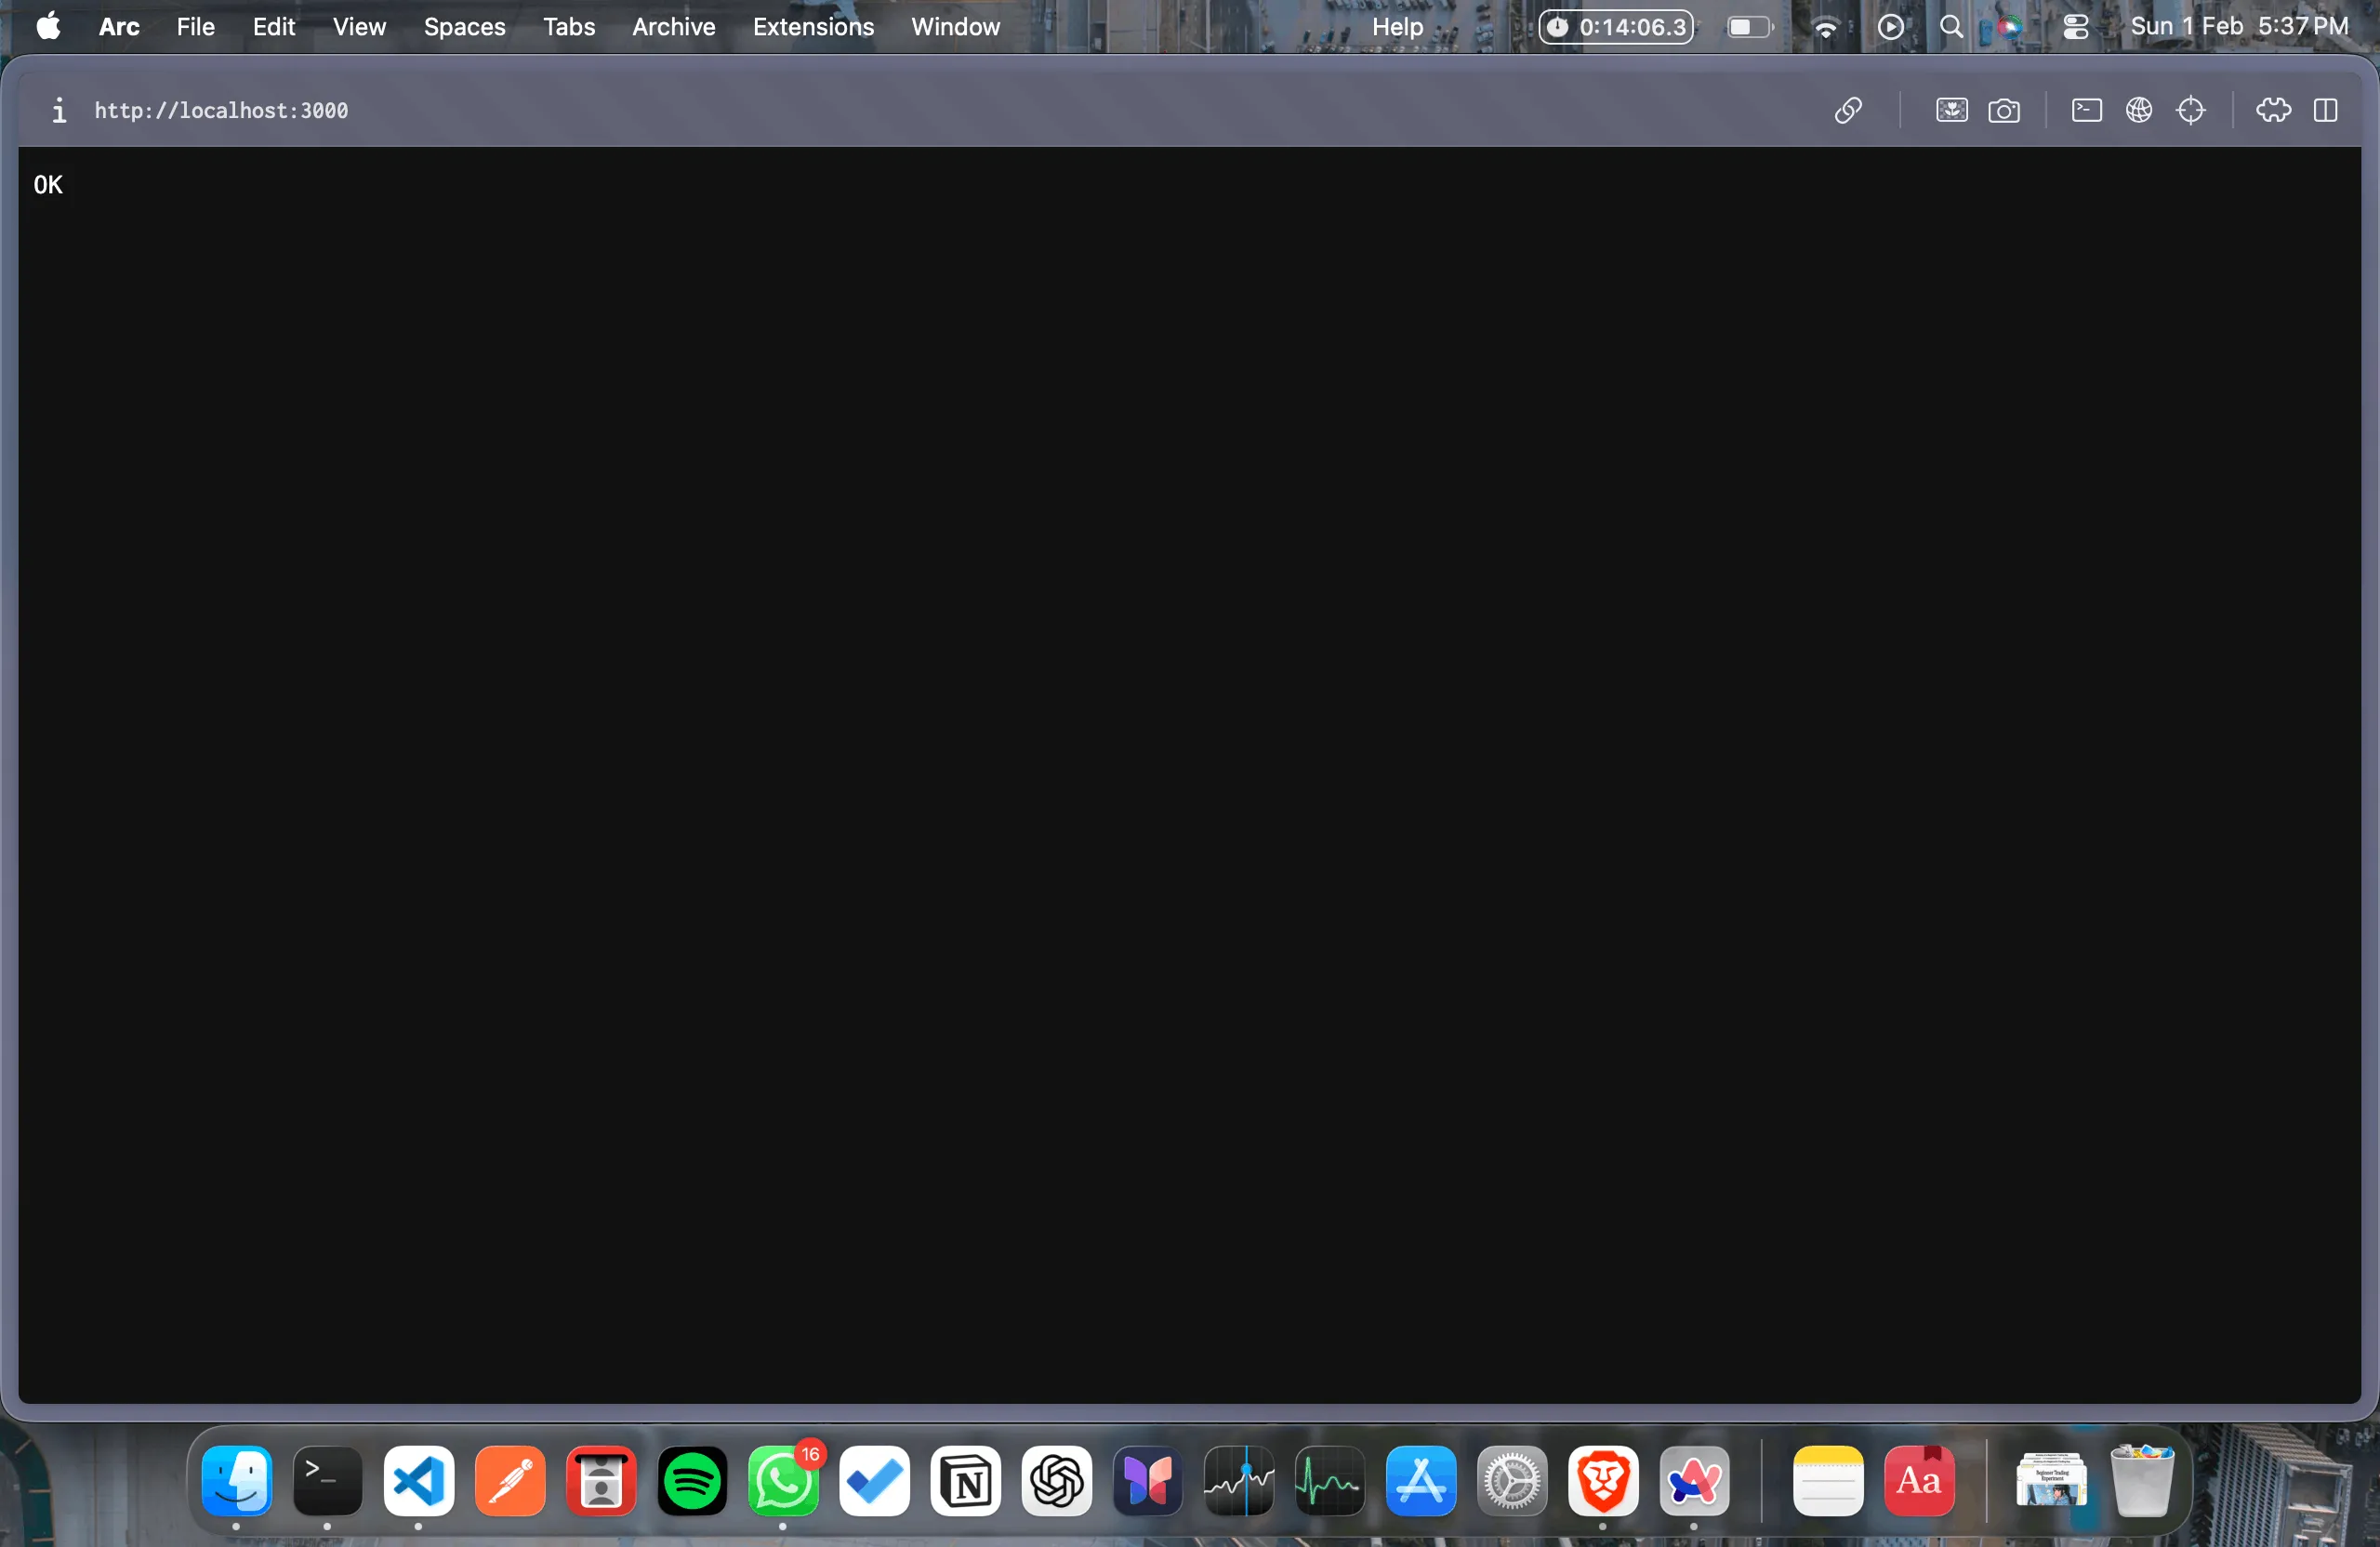Open the Tabs menu

[568, 27]
